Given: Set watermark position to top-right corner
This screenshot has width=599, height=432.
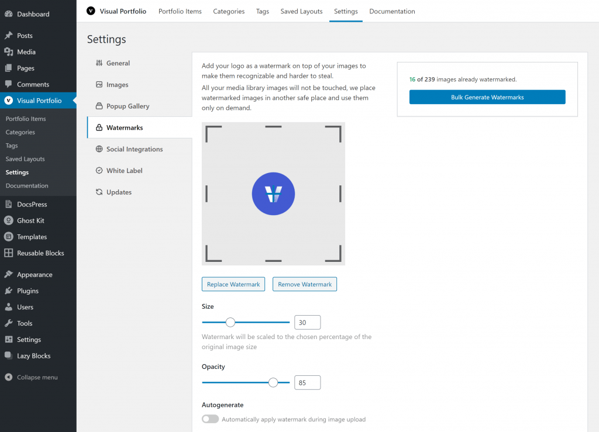Looking at the screenshot, I should coord(333,133).
